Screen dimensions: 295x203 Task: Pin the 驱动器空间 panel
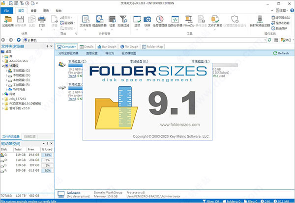pyautogui.click(x=47, y=143)
